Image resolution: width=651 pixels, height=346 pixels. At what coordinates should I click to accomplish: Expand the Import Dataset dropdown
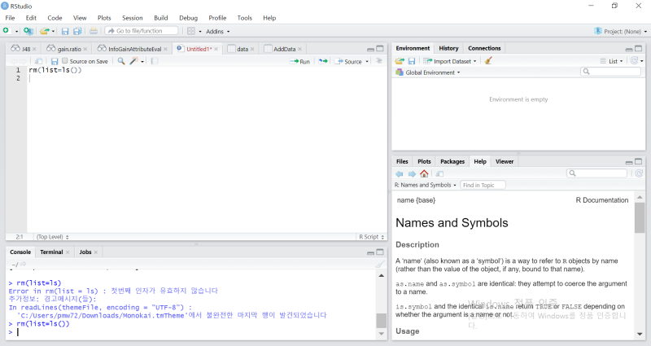pos(452,61)
